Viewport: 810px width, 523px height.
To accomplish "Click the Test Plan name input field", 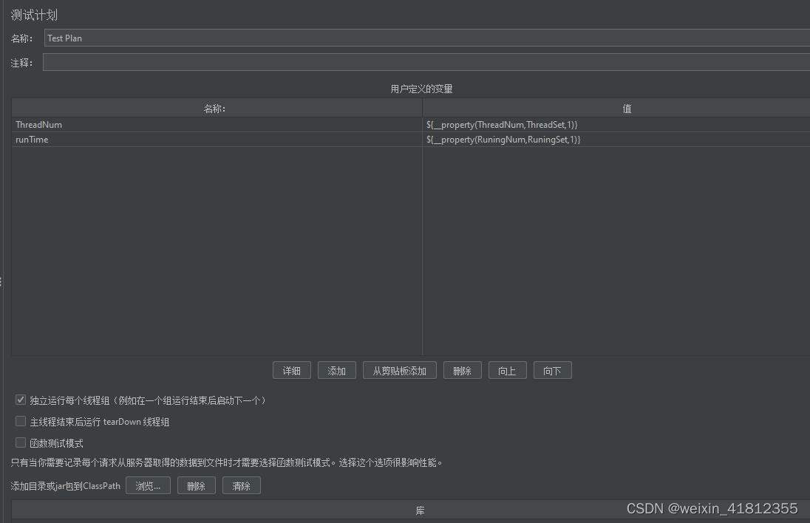I will [426, 38].
